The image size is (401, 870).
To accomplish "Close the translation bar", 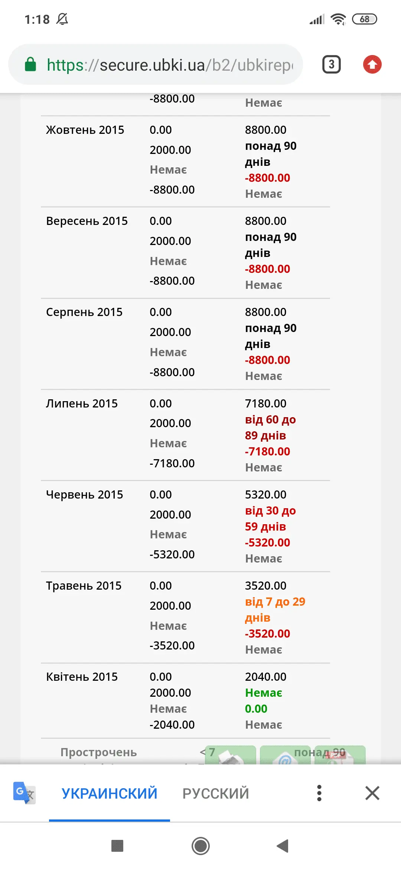I will point(372,793).
